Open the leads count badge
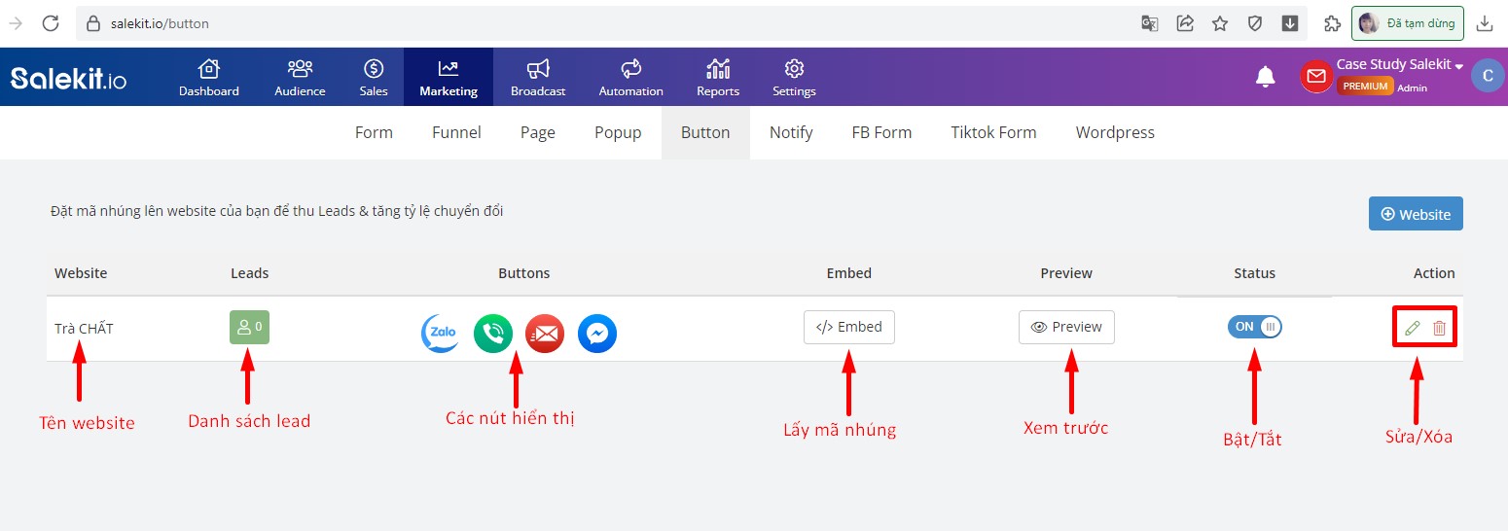Viewport: 1508px width, 531px height. point(249,327)
